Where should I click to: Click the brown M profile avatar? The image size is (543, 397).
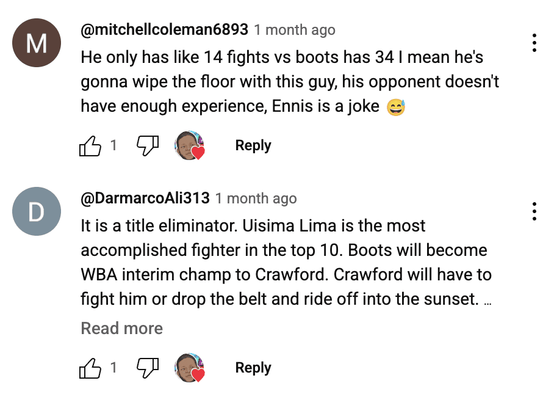point(37,43)
